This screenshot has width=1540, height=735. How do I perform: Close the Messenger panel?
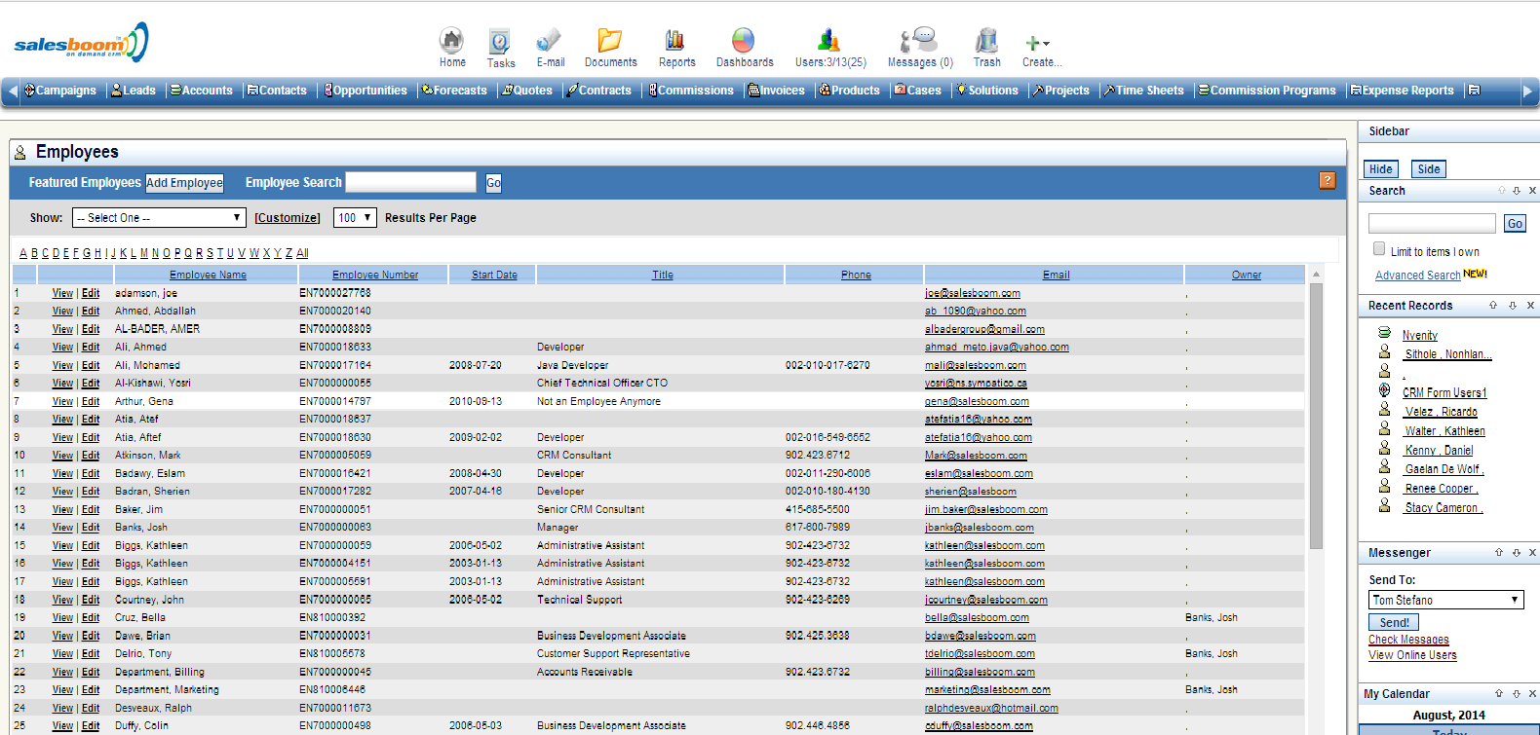[x=1532, y=553]
